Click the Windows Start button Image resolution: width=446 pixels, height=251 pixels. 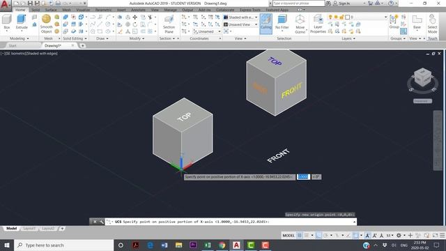click(x=7, y=245)
